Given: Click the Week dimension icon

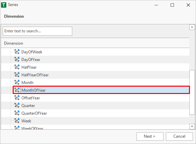Looking at the screenshot, I should pos(17,121).
